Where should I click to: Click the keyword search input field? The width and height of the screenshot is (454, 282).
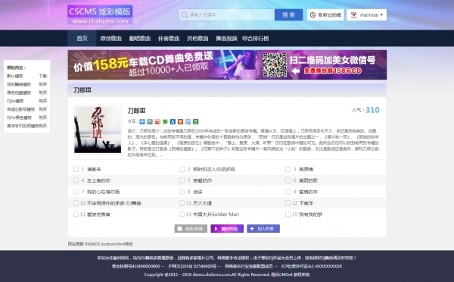click(x=226, y=15)
